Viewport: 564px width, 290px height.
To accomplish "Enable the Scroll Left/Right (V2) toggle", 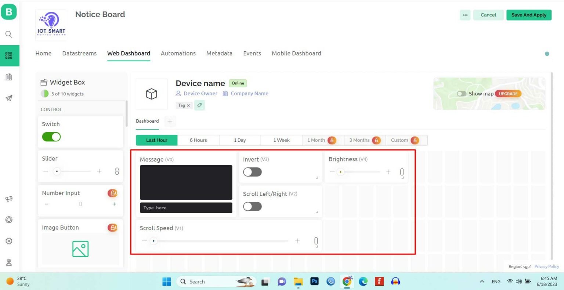I will click(x=252, y=206).
